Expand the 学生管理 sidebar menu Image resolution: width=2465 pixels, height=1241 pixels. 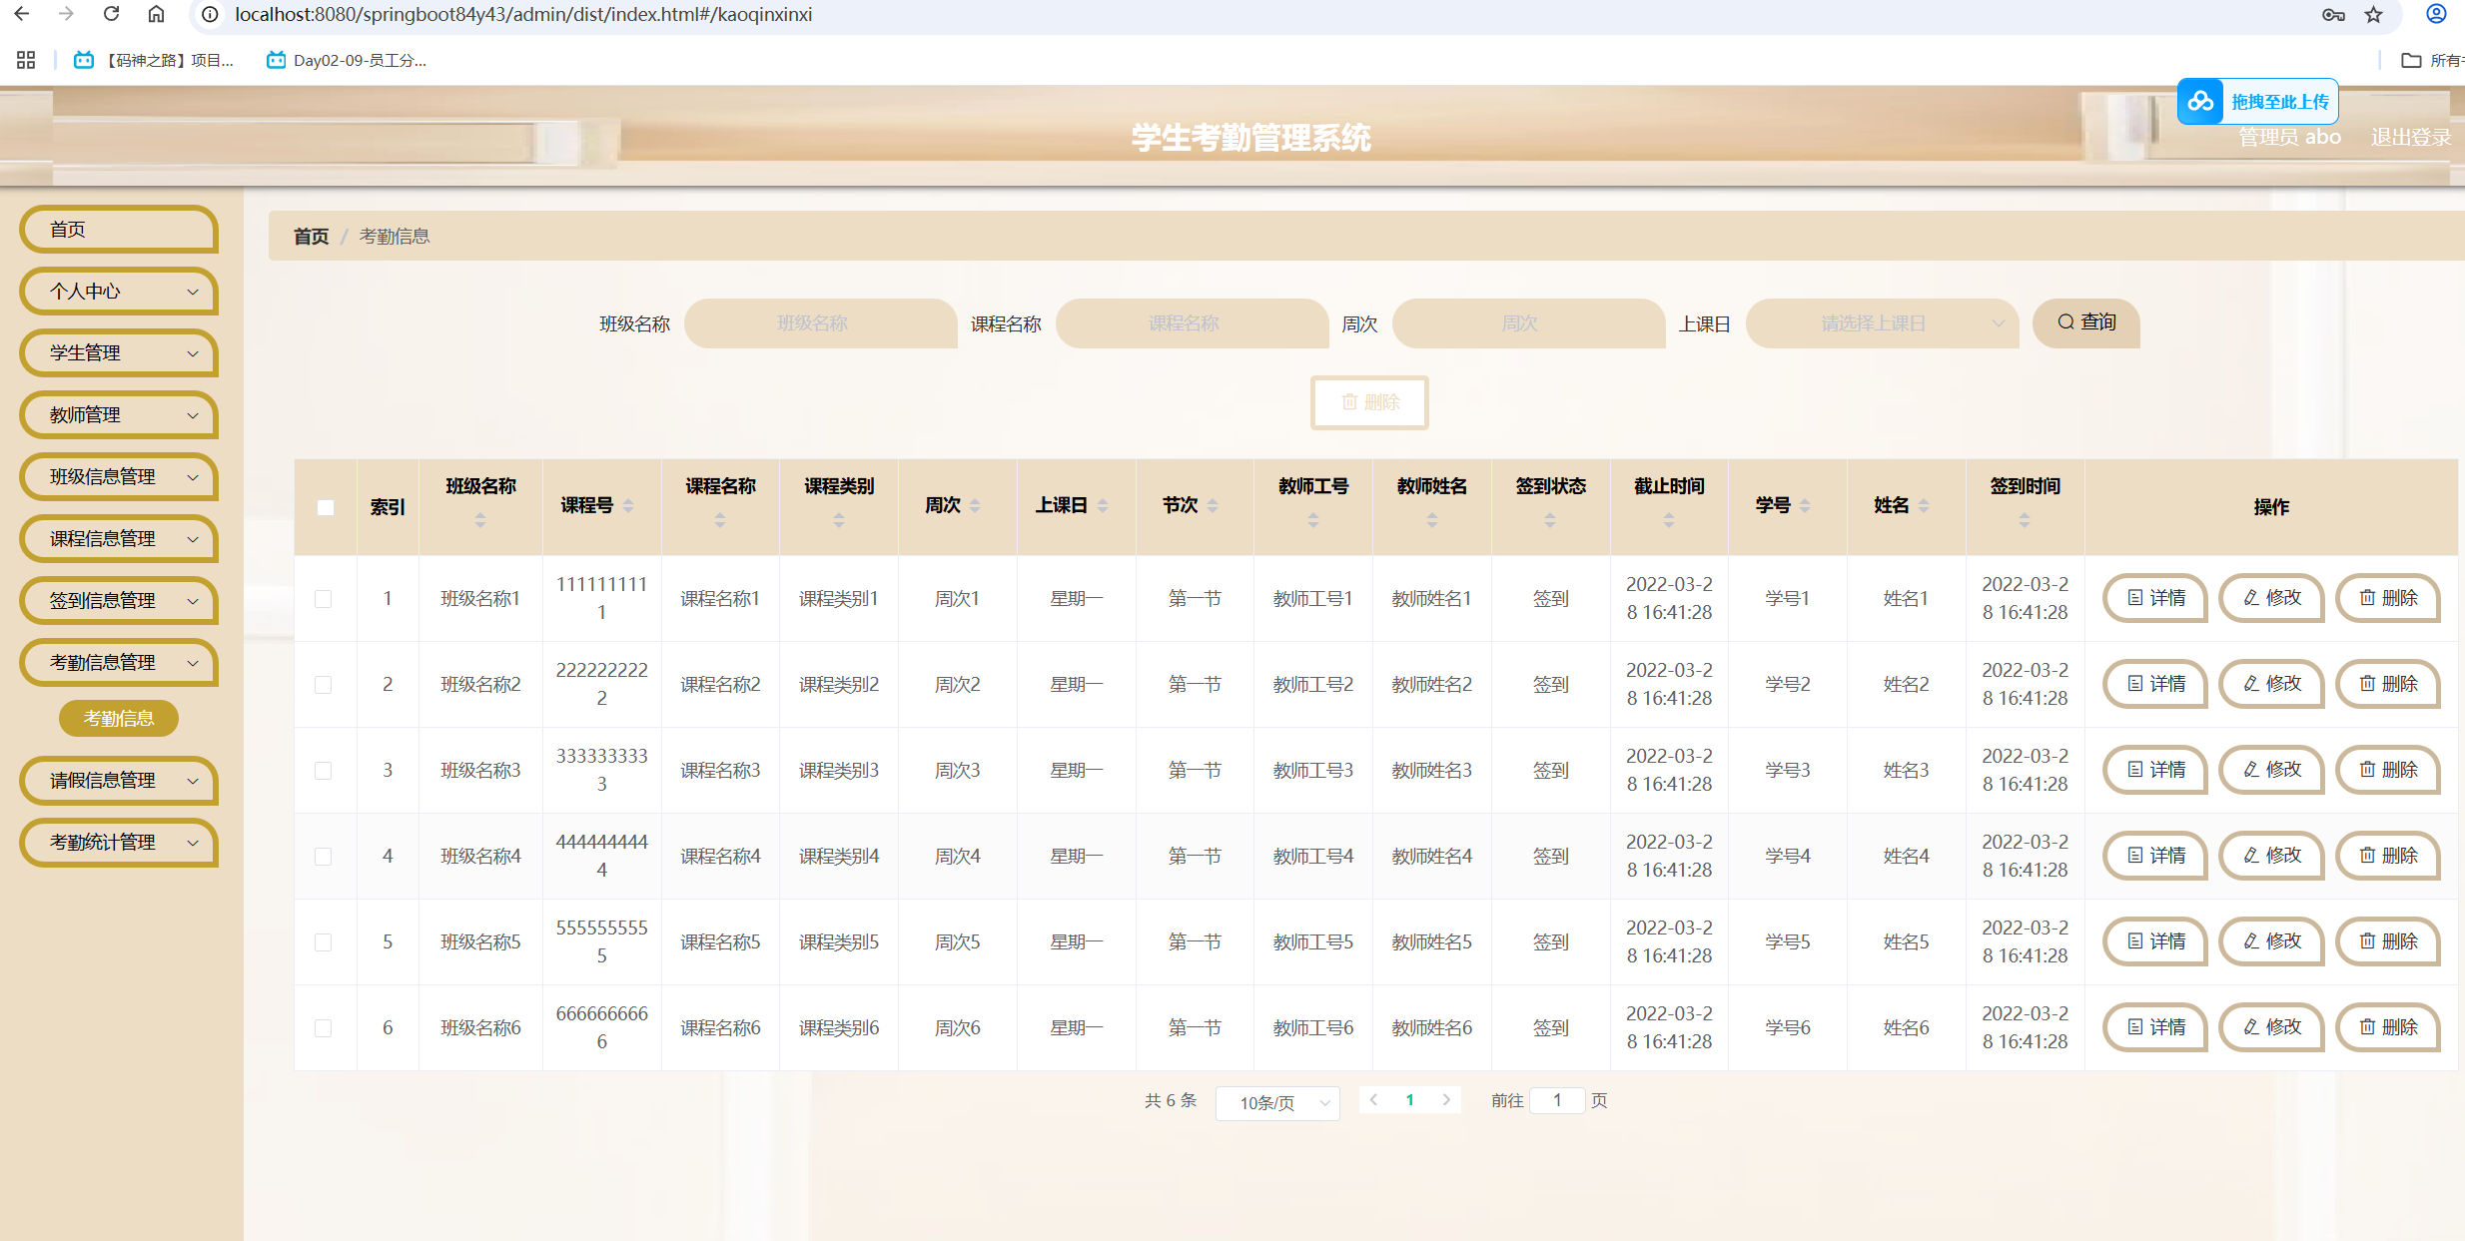tap(119, 353)
